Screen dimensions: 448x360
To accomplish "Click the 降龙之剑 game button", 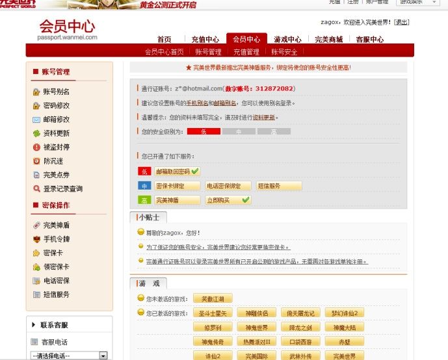I will [300, 327].
